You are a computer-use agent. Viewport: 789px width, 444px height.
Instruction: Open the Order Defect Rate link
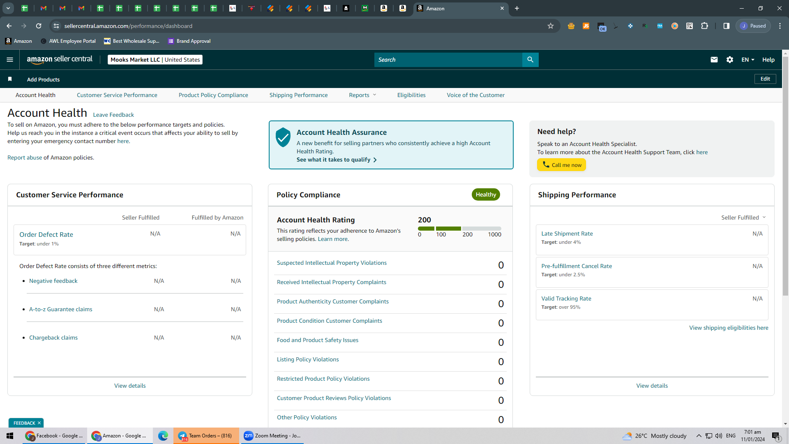46,234
